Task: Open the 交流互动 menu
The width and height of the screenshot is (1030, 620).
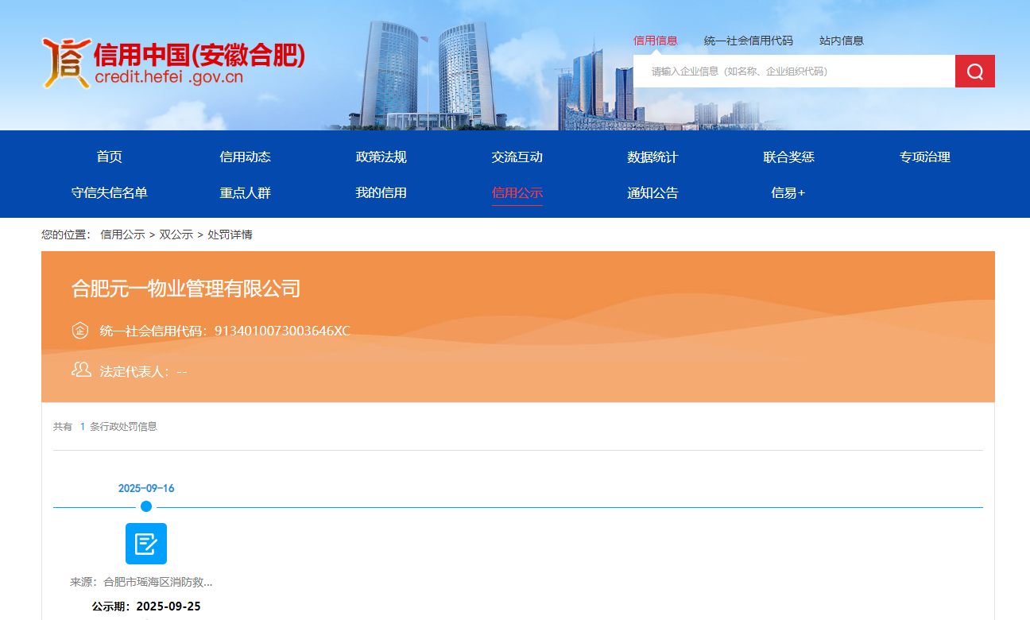Action: (517, 157)
